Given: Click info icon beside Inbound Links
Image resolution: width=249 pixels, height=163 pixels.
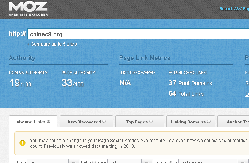Looking at the screenshot, I should pyautogui.click(x=49, y=122).
